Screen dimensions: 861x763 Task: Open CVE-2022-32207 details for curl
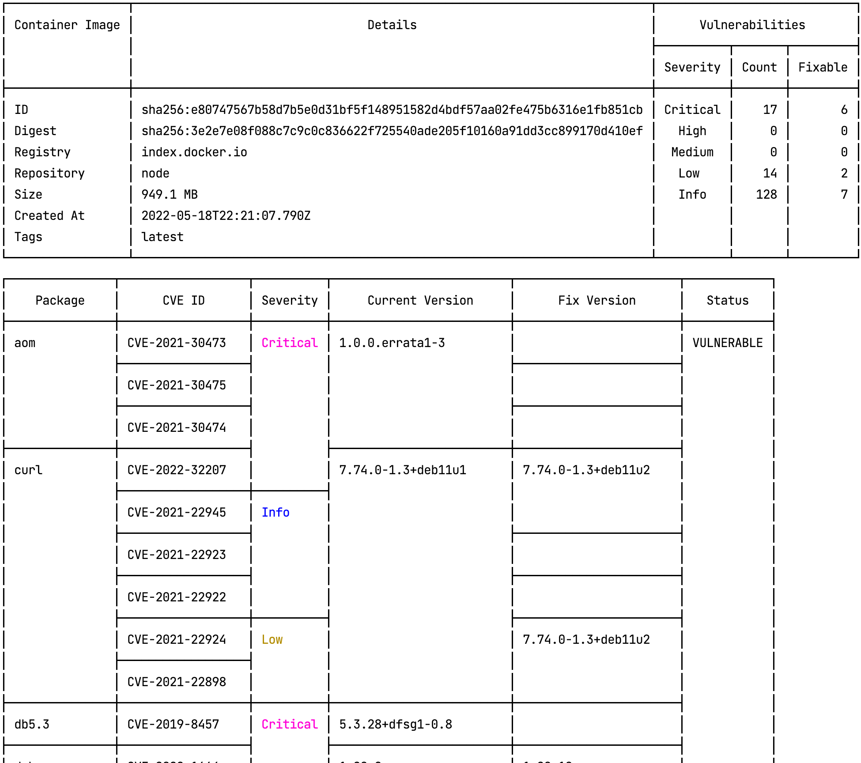click(176, 470)
